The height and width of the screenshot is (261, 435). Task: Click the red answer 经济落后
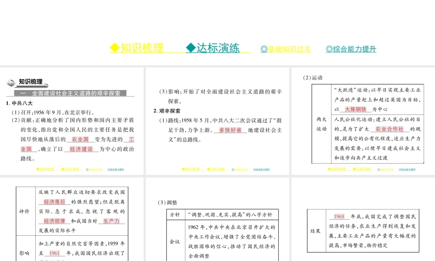click(54, 202)
